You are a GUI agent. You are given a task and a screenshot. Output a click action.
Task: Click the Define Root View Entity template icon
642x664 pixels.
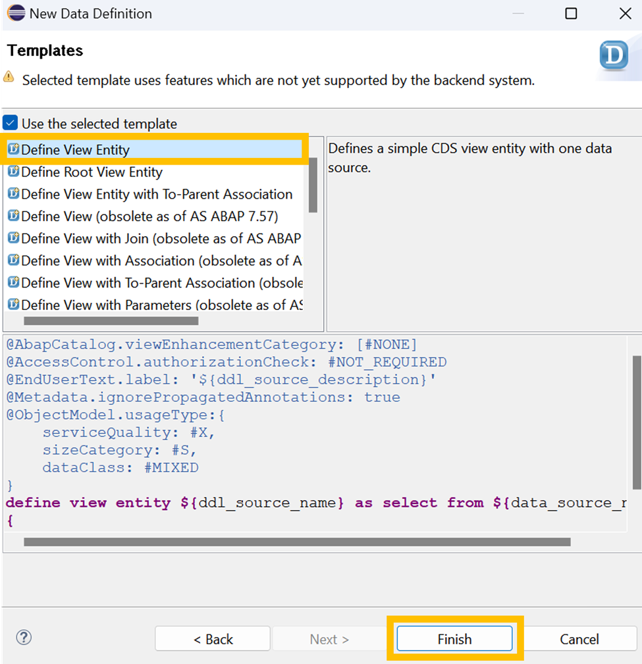click(14, 172)
